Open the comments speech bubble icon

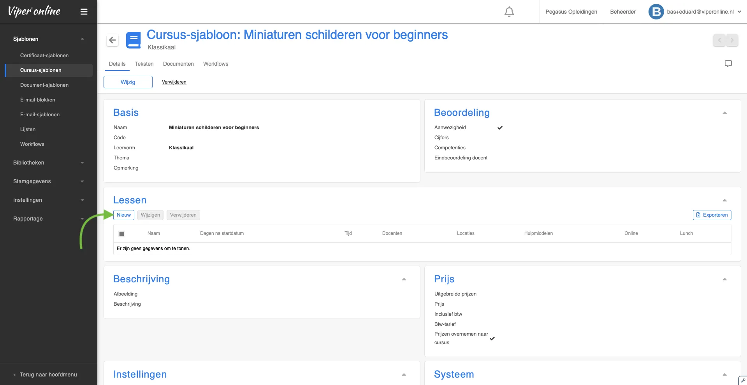click(728, 64)
